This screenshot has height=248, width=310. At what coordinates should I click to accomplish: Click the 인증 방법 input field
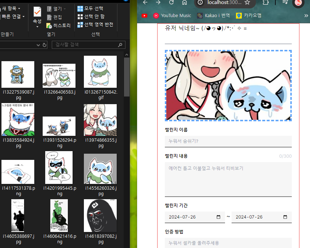[228, 243]
